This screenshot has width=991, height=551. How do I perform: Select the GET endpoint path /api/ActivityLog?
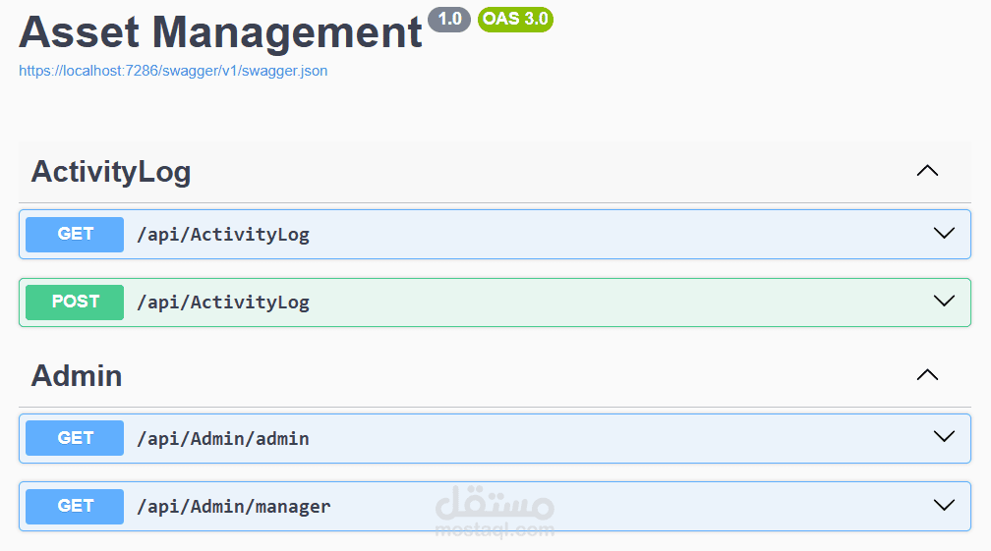pyautogui.click(x=223, y=235)
